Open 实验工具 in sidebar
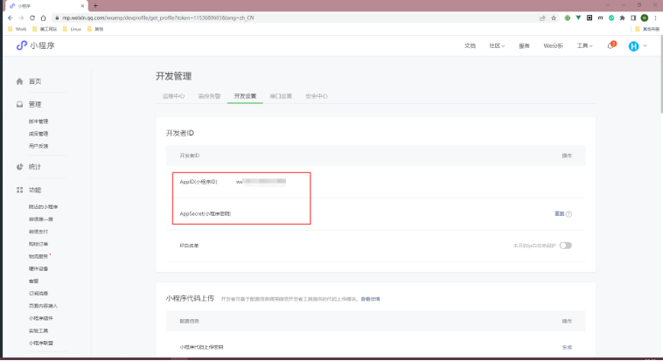Screen dimensions: 663x361 (x=38, y=331)
